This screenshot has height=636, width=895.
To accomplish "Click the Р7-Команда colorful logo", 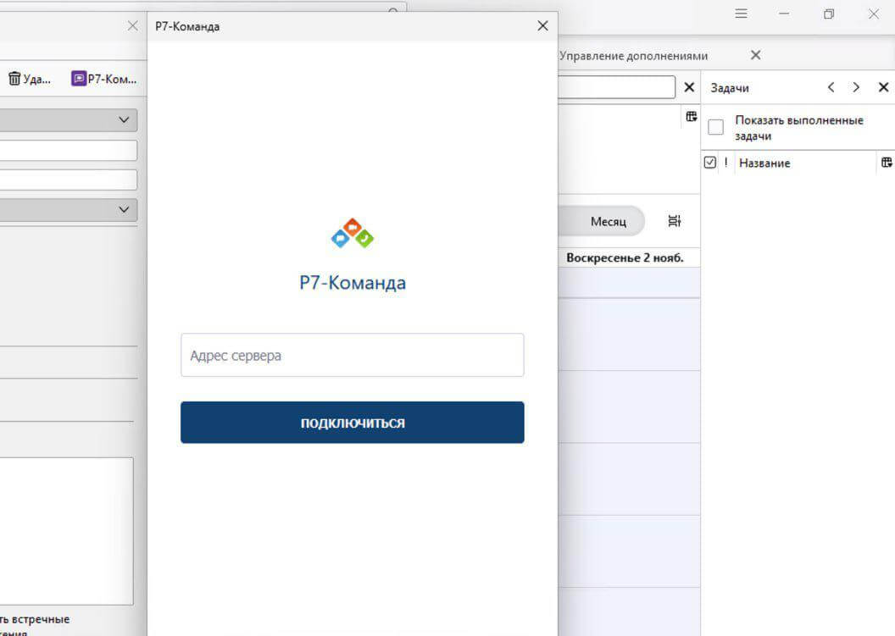I will point(352,234).
